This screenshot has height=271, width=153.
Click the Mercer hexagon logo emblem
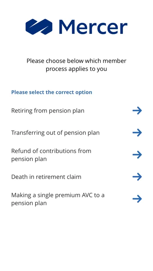coord(39,27)
